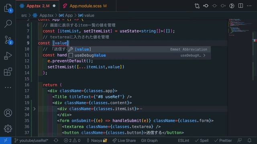Open the Accounts menu

pyautogui.click(x=8, y=113)
